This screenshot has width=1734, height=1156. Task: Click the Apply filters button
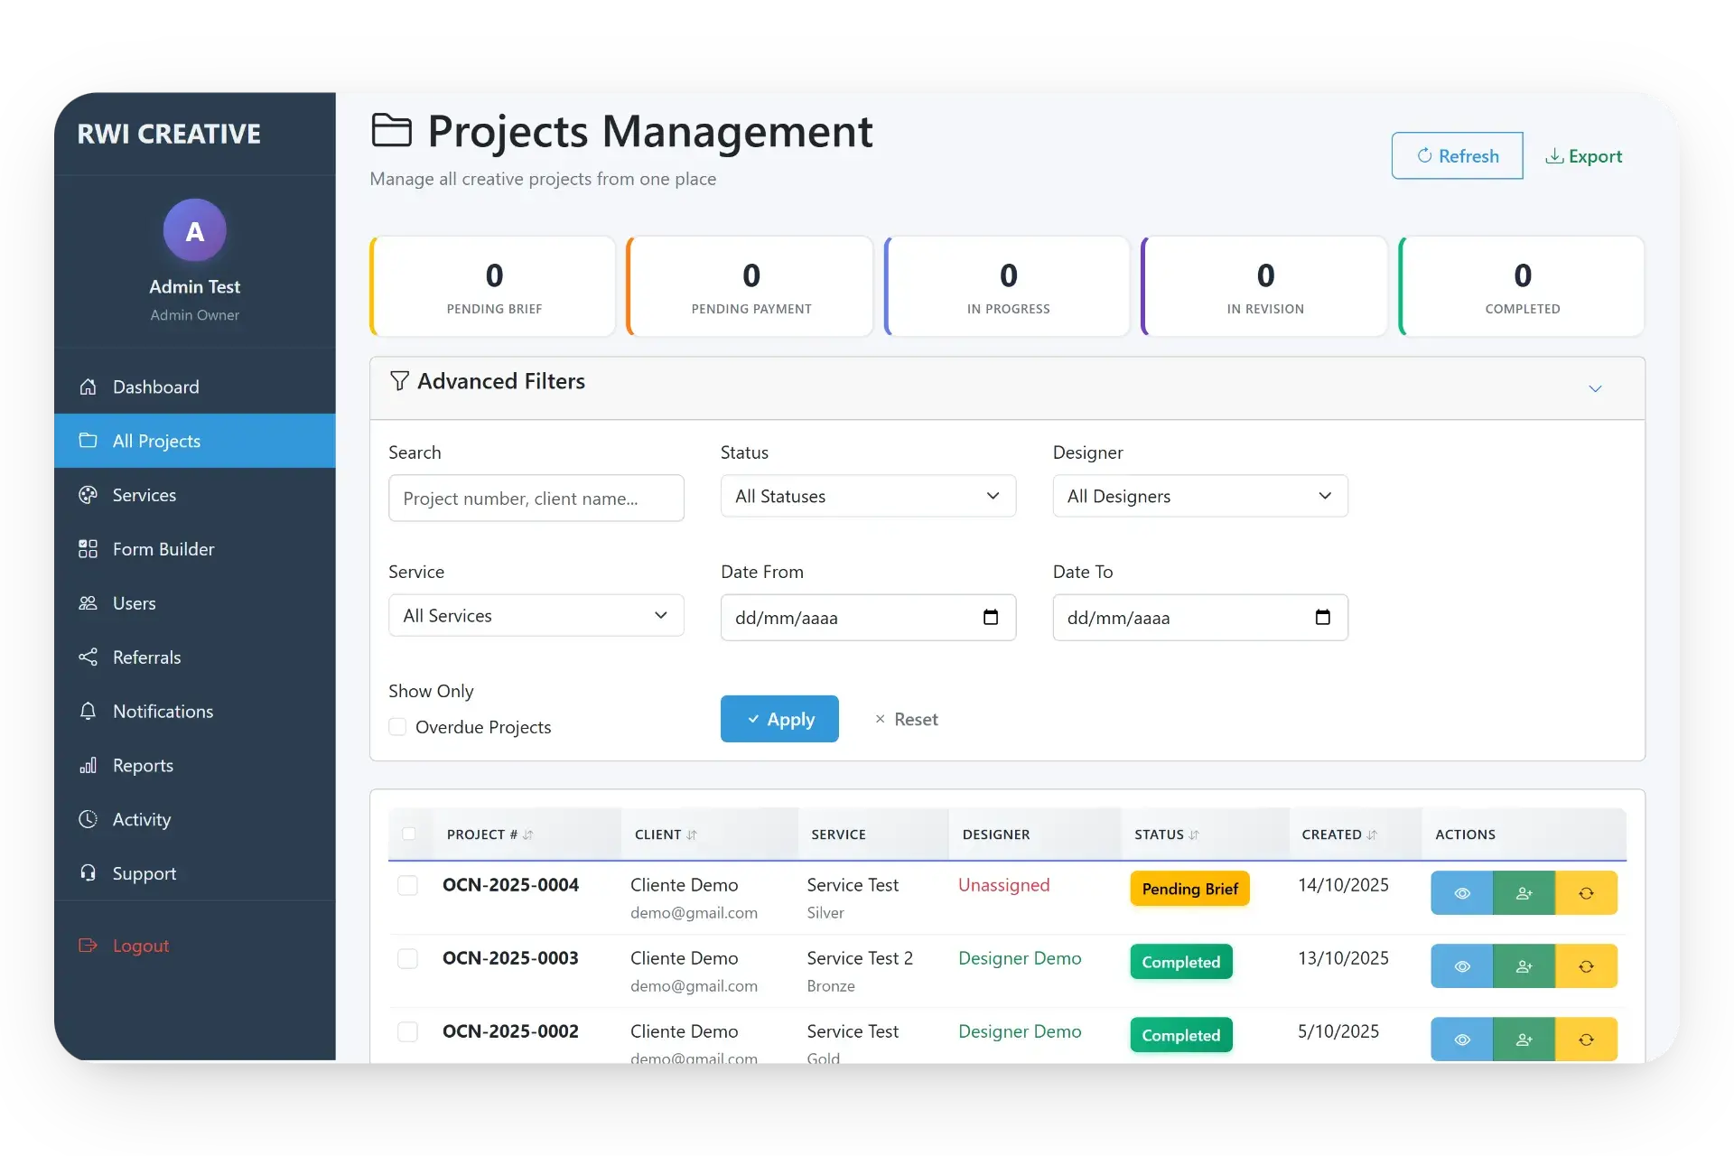pyautogui.click(x=779, y=719)
